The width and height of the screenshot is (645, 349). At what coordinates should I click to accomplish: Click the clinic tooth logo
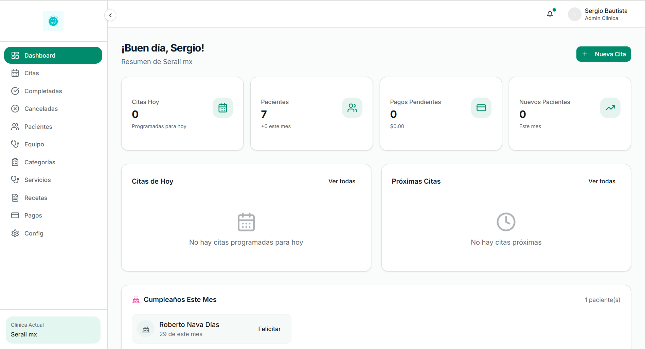click(53, 21)
